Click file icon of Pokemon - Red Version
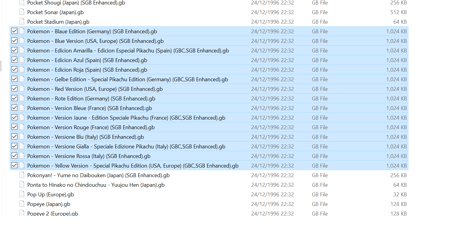452x235 pixels. pyautogui.click(x=22, y=89)
